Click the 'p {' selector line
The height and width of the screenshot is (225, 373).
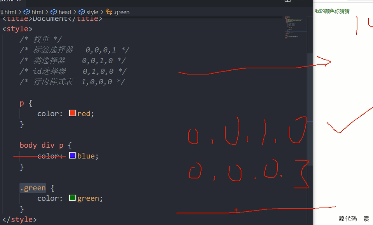click(26, 103)
